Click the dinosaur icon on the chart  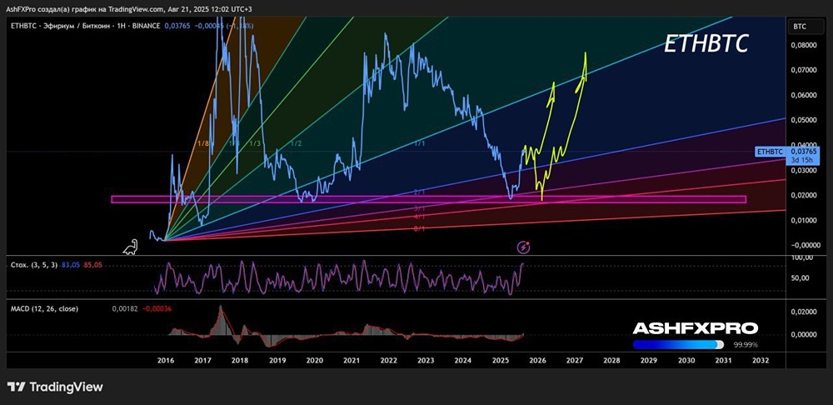[130, 247]
